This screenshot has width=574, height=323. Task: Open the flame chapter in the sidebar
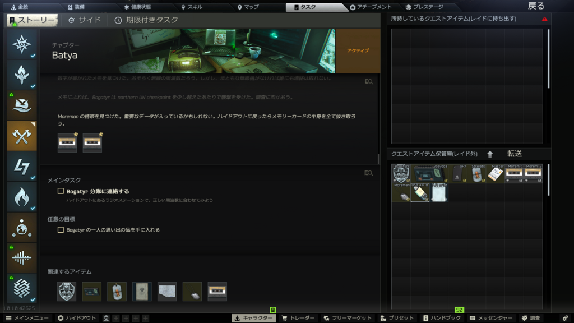22,197
